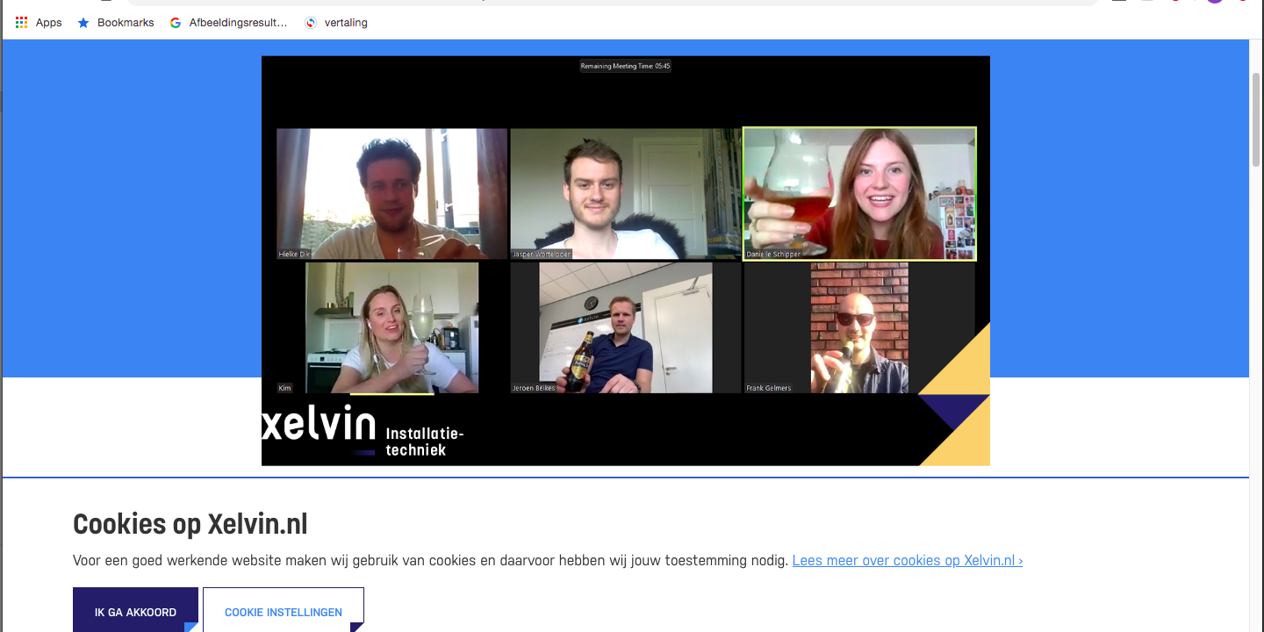Click the purple profile avatar in the toolbar

(x=1215, y=1)
